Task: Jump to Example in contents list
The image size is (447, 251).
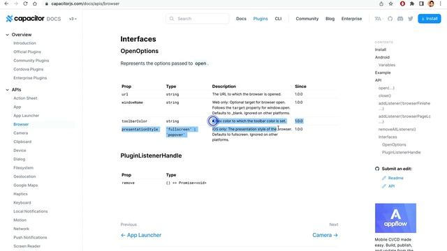Action: point(383,73)
